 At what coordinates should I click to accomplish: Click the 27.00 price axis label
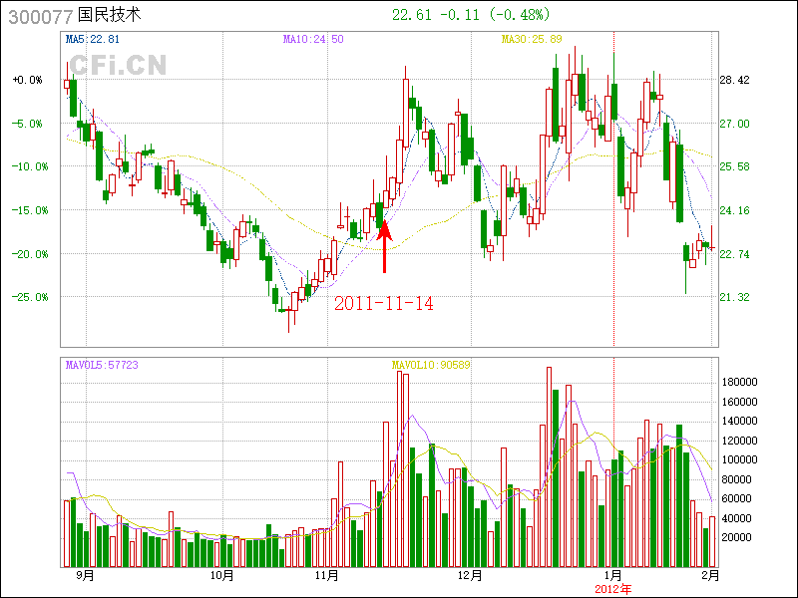(734, 124)
